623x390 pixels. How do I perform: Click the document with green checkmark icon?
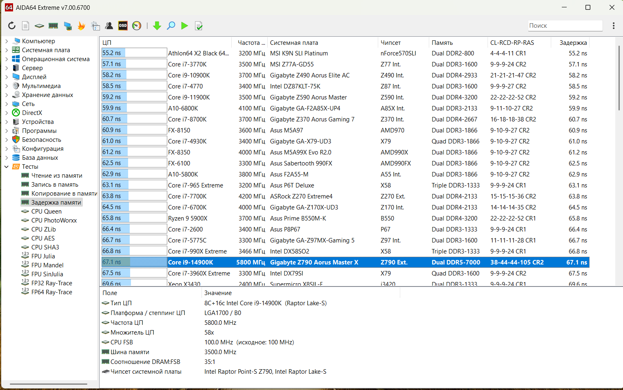point(199,26)
